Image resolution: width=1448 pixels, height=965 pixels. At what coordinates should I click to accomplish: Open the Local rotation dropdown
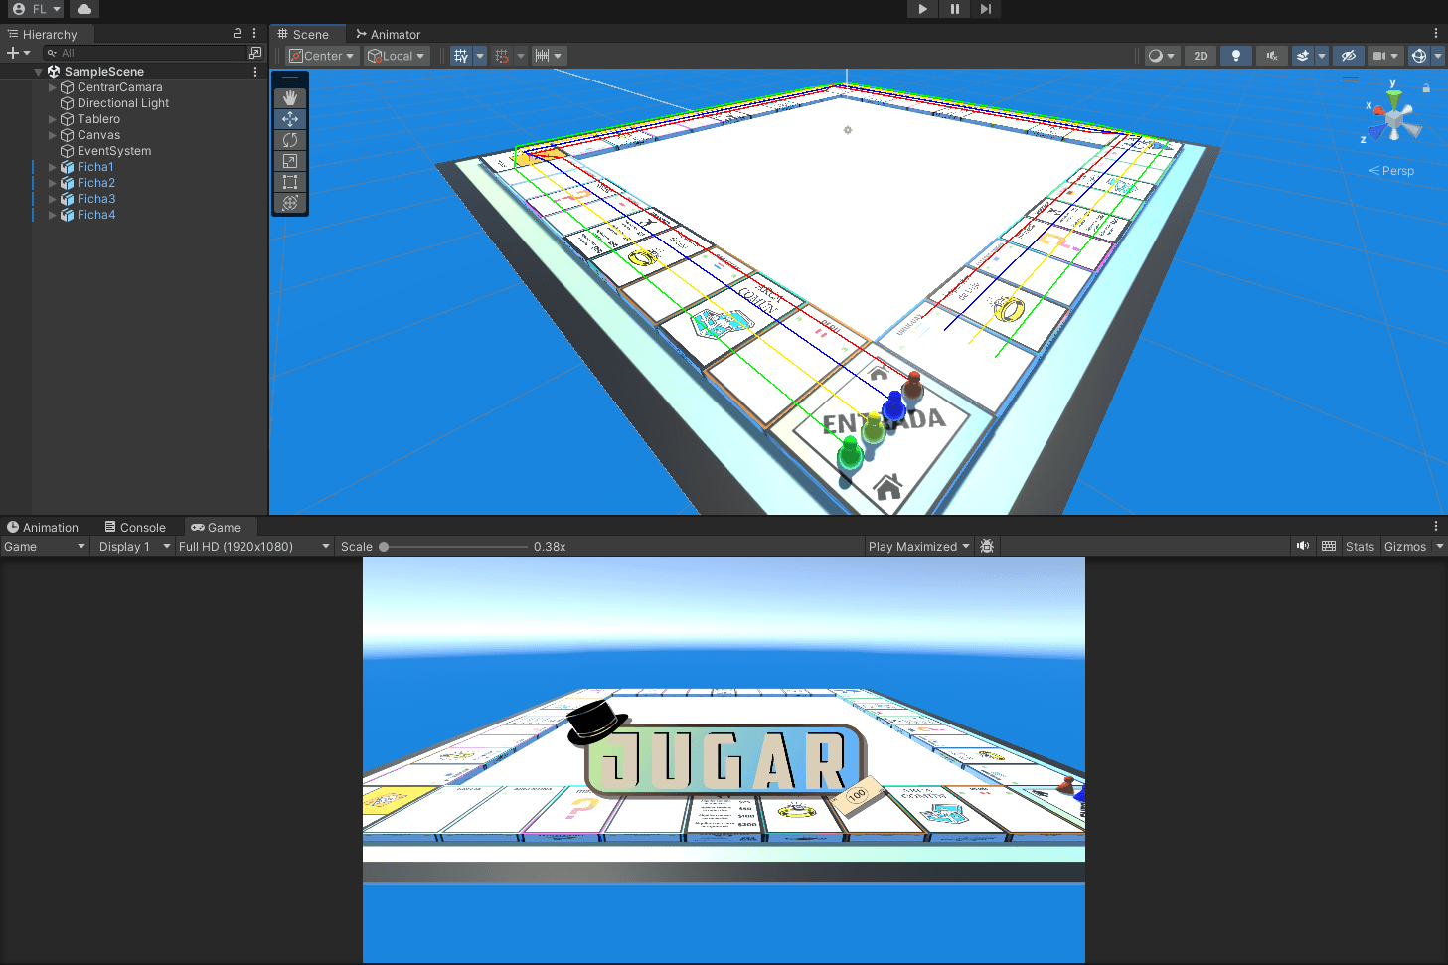[397, 56]
